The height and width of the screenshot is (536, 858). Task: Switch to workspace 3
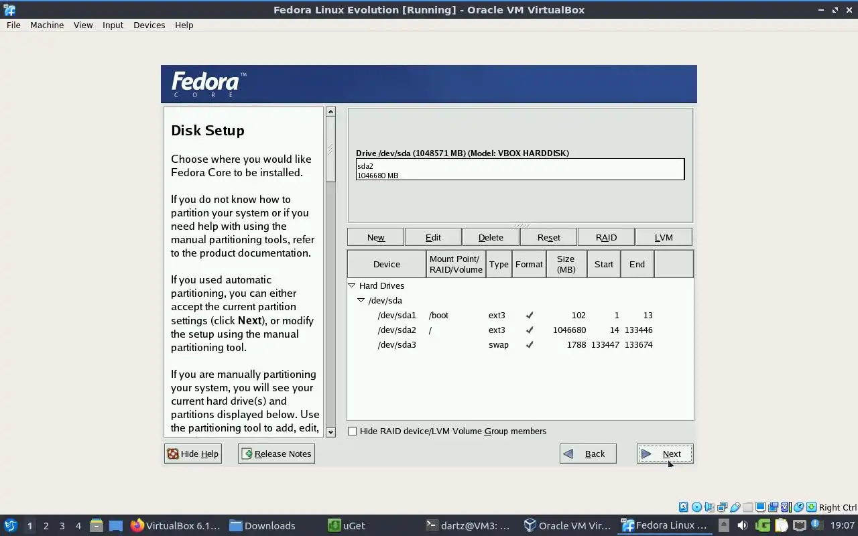pyautogui.click(x=62, y=525)
